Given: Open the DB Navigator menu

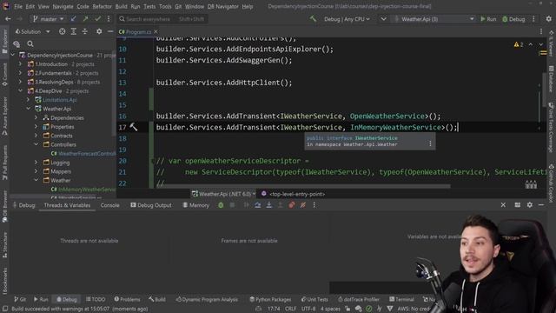Looking at the screenshot, I should pyautogui.click(x=222, y=6).
